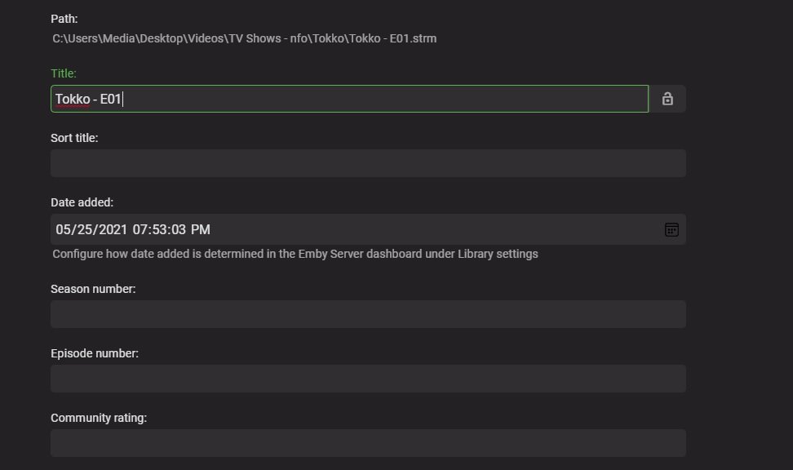The height and width of the screenshot is (470, 793).
Task: Click the Season number input field
Action: coord(367,314)
